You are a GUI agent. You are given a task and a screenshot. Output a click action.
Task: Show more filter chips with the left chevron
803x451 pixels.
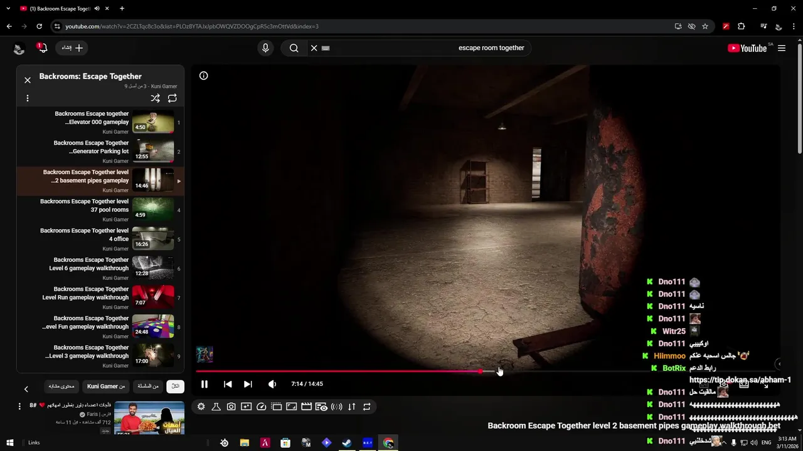click(x=26, y=389)
